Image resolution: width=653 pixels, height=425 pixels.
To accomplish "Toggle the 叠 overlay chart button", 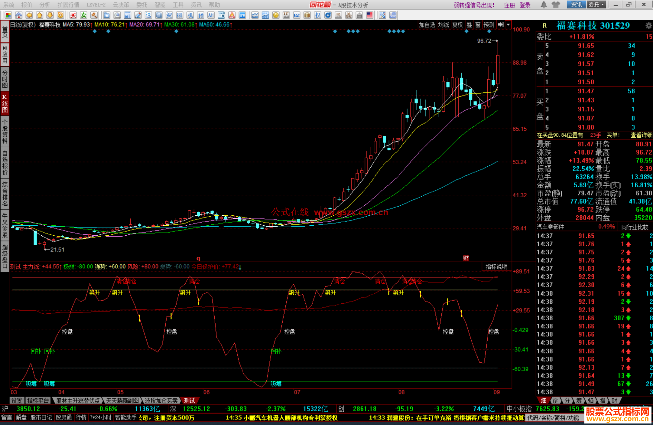I will pyautogui.click(x=469, y=25).
